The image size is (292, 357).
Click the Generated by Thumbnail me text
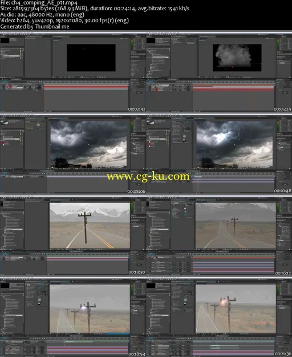pyautogui.click(x=35, y=27)
